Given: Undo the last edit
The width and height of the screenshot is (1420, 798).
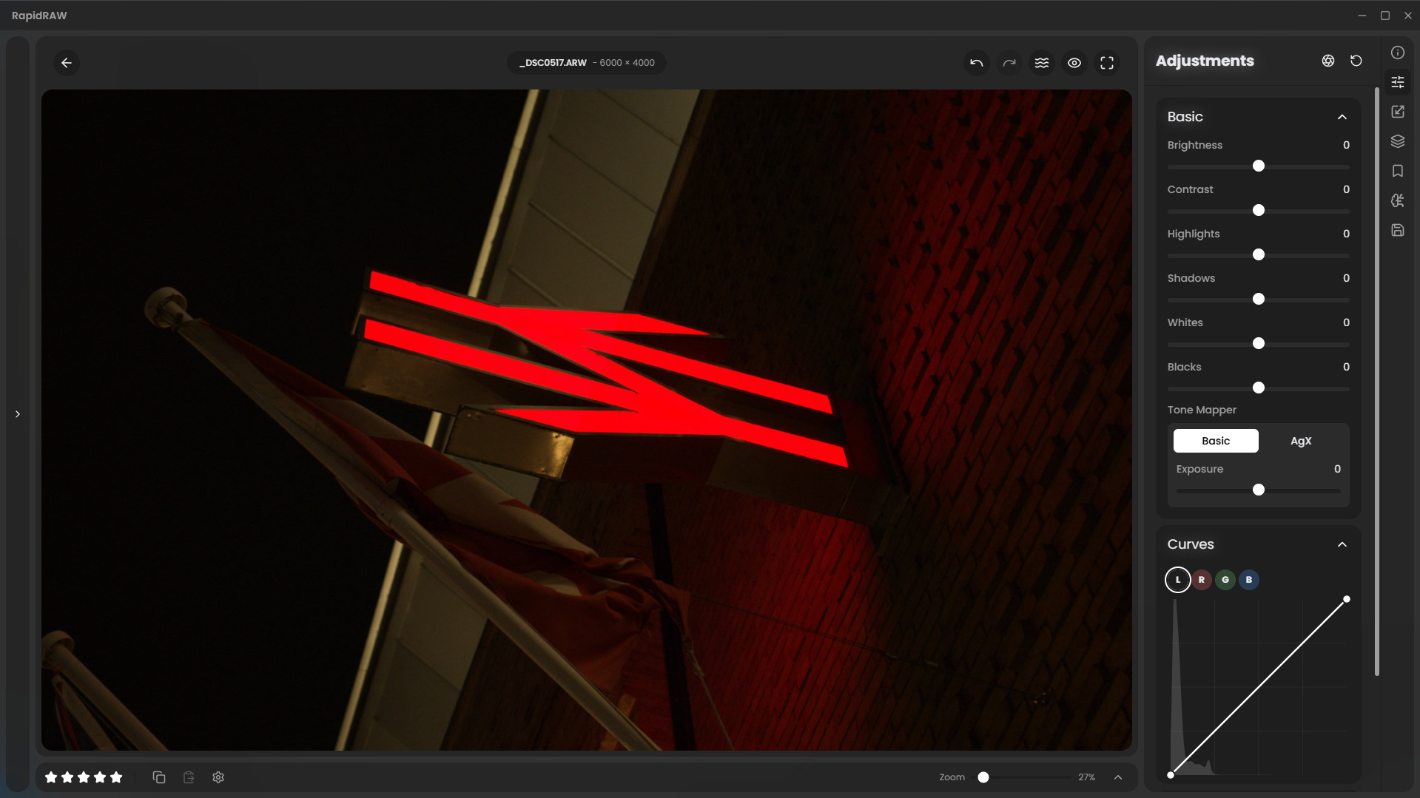Looking at the screenshot, I should pyautogui.click(x=976, y=63).
